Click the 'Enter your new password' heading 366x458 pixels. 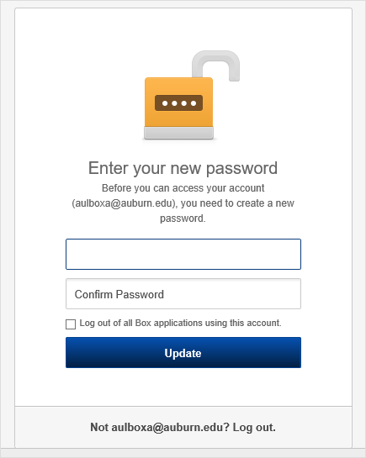coord(183,168)
